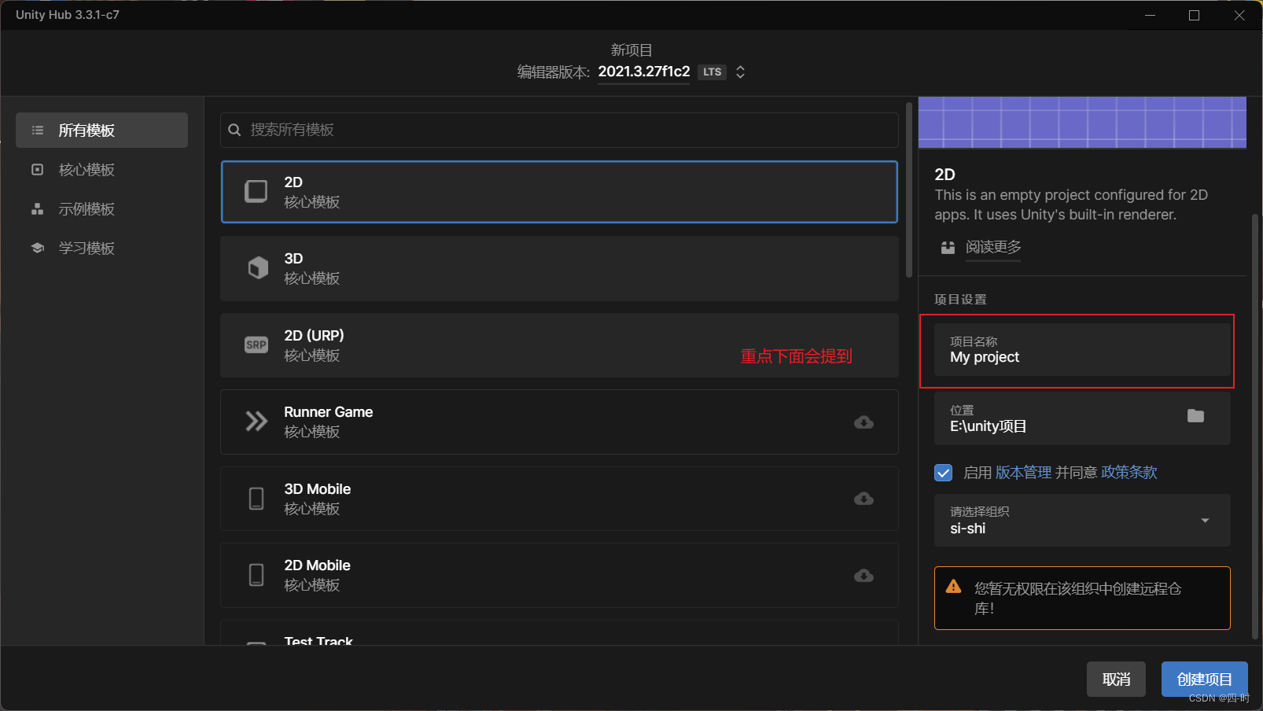Click the 3D cube template icon
The width and height of the screenshot is (1263, 711).
point(258,268)
